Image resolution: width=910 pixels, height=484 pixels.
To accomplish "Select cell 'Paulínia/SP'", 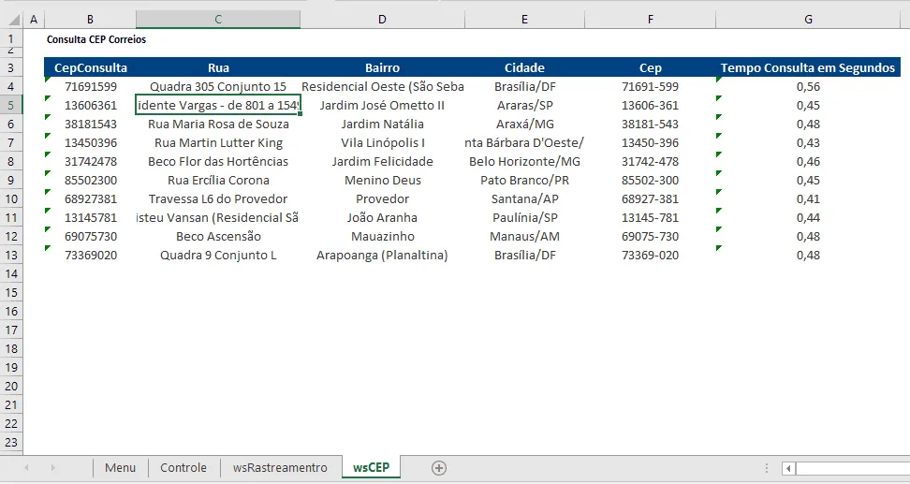I will pos(524,217).
